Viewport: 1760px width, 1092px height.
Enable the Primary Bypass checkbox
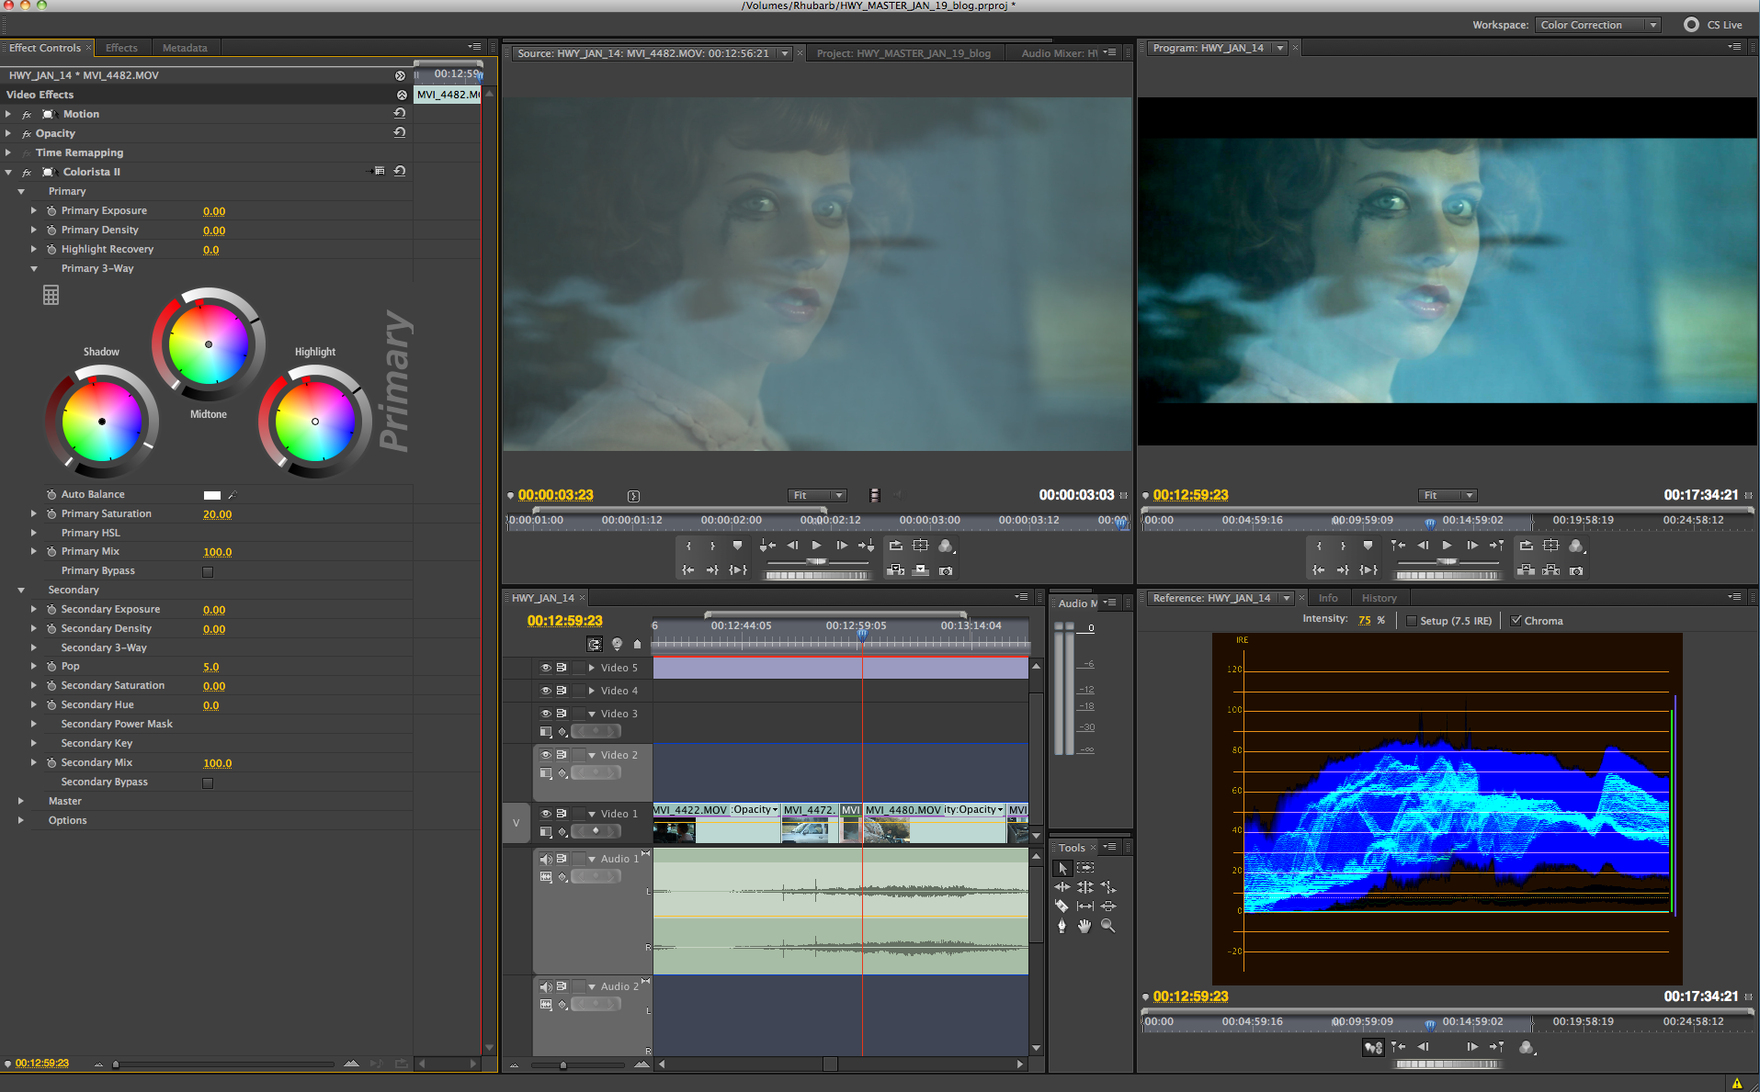click(x=208, y=572)
